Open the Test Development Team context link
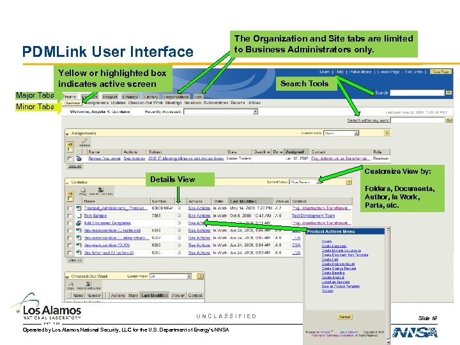Viewport: 460px width, 345px height. tap(313, 215)
